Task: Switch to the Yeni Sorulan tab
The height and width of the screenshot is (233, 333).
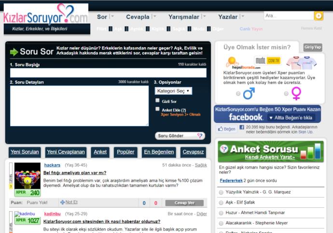Action: pyautogui.click(x=25, y=152)
